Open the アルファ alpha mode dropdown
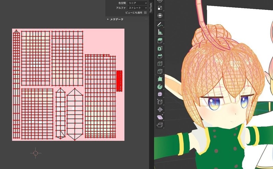Screen dimensions: 273x169 [138, 8]
